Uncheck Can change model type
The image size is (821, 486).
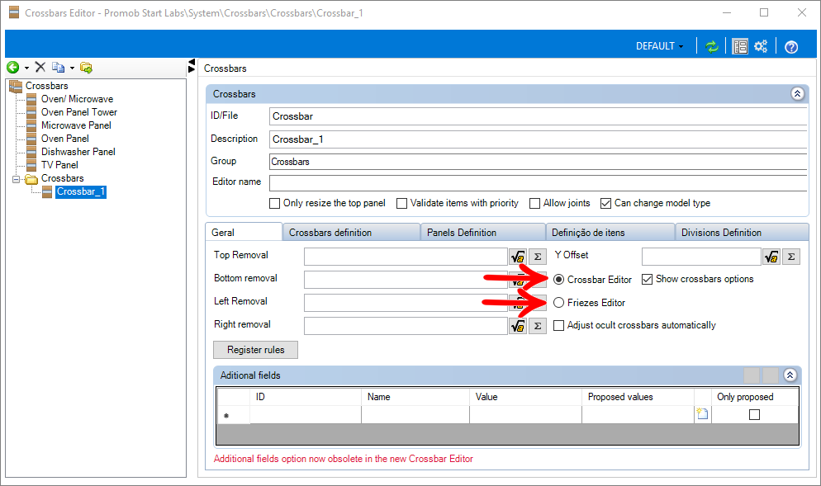tap(605, 204)
